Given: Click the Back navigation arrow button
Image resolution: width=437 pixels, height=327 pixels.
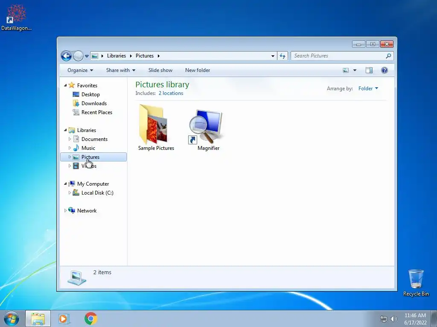Looking at the screenshot, I should [x=66, y=56].
